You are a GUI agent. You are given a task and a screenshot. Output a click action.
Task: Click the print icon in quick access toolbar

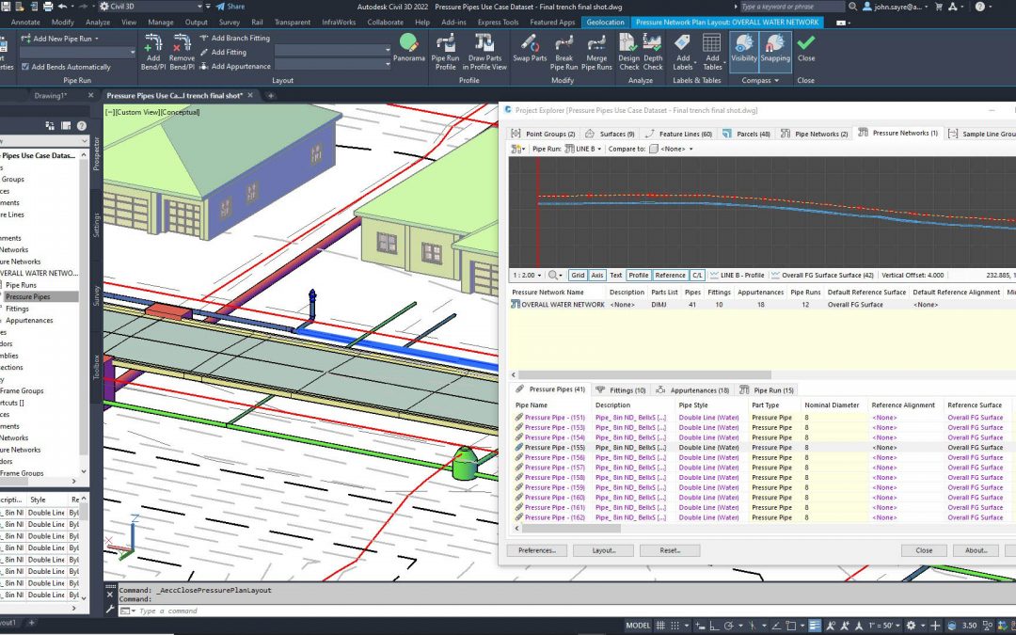(47, 7)
